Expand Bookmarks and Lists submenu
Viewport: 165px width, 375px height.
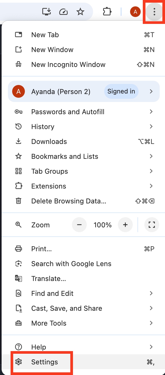[65, 156]
